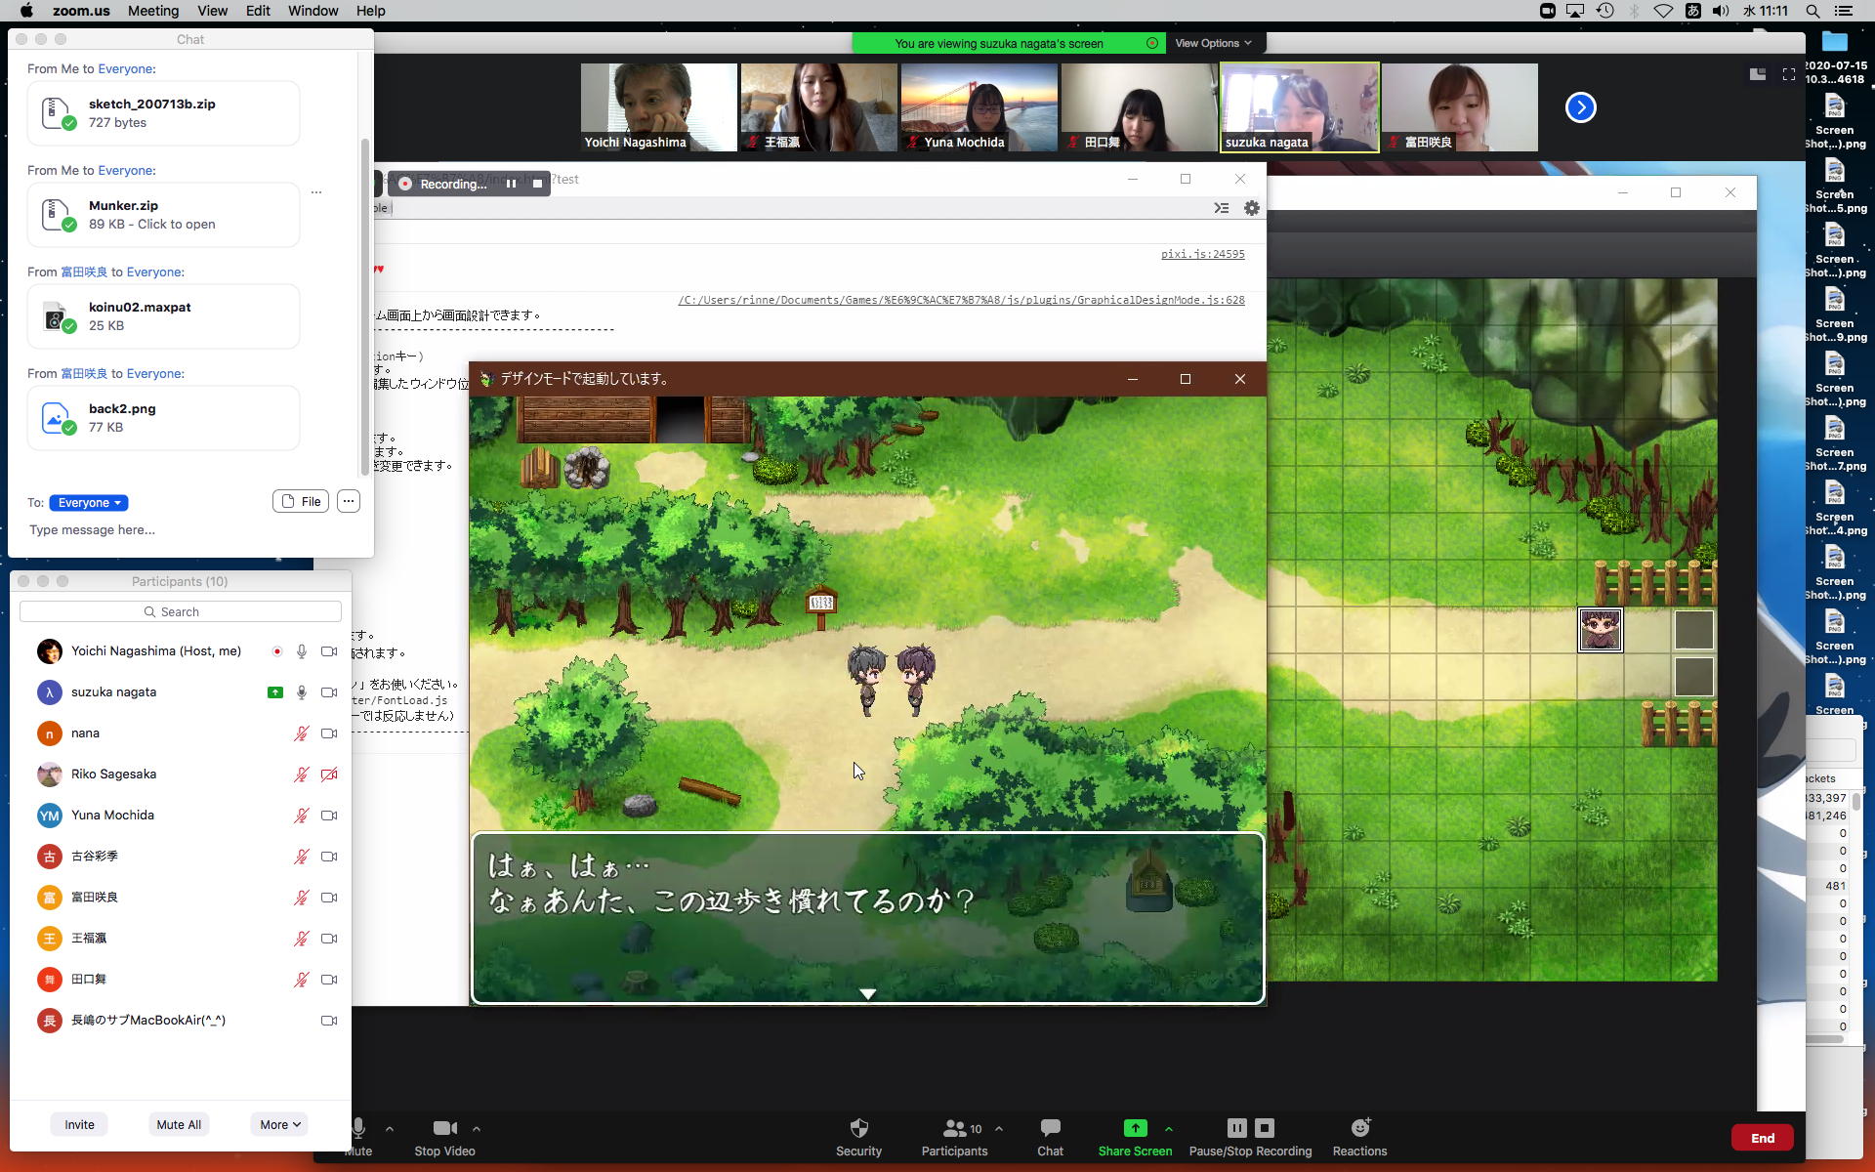Open Reactions emoji panel
1875x1172 pixels.
(x=1359, y=1129)
